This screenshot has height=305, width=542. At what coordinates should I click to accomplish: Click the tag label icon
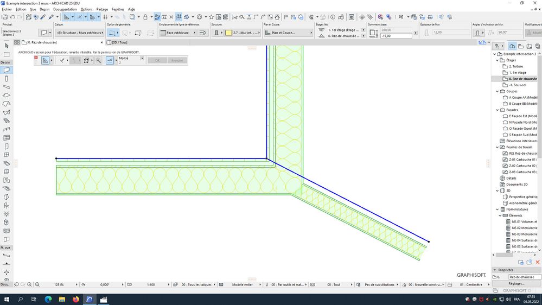[x=370, y=17]
